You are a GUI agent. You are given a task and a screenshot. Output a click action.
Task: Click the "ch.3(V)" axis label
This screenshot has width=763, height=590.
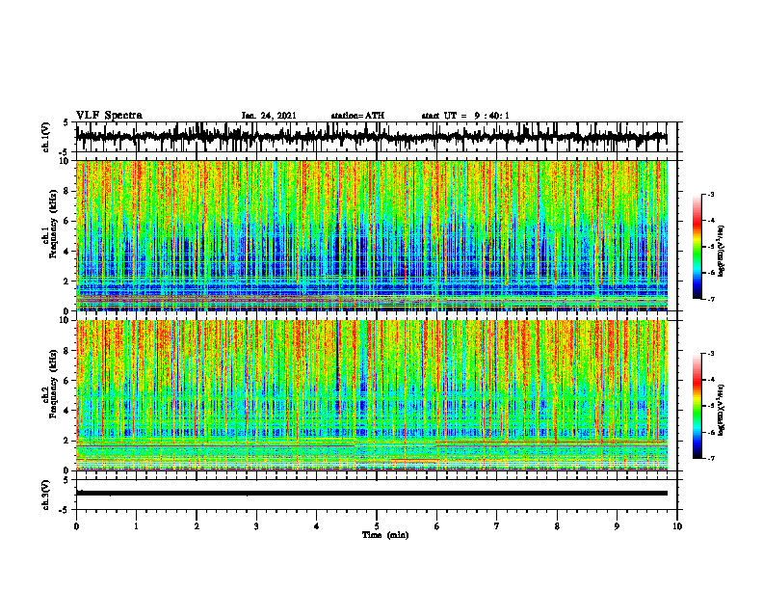coord(46,495)
